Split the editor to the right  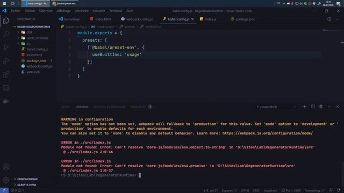pos(329,19)
